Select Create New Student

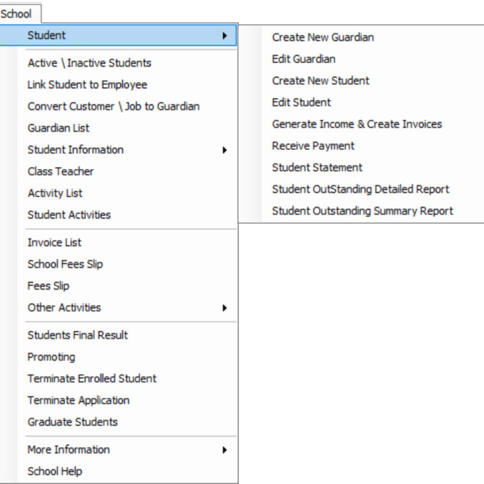[x=321, y=81]
